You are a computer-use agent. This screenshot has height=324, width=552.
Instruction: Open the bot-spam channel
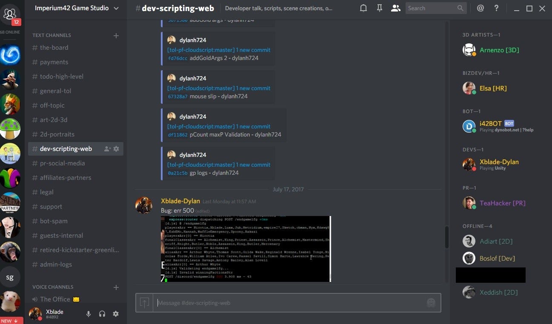coord(76,221)
